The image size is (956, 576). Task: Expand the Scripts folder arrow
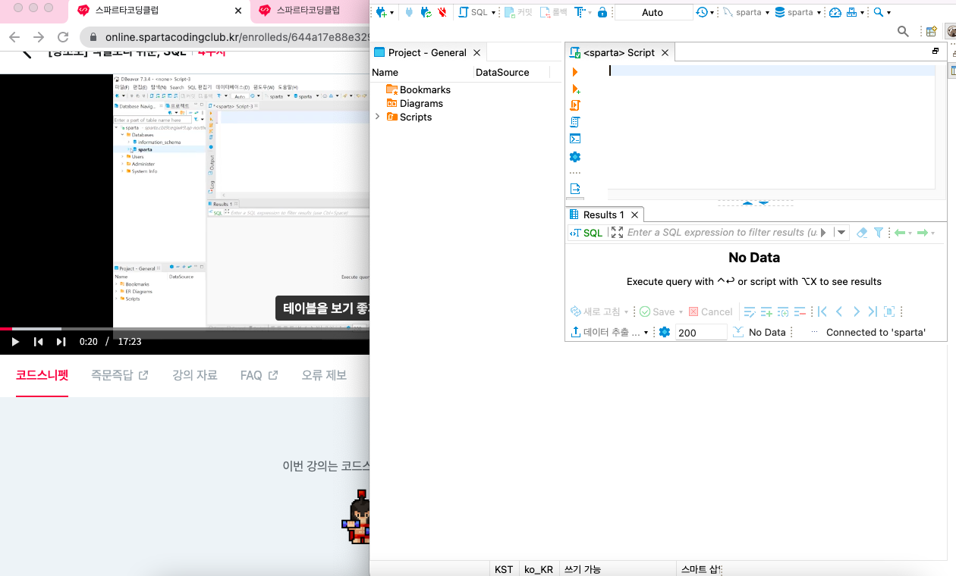click(x=377, y=117)
